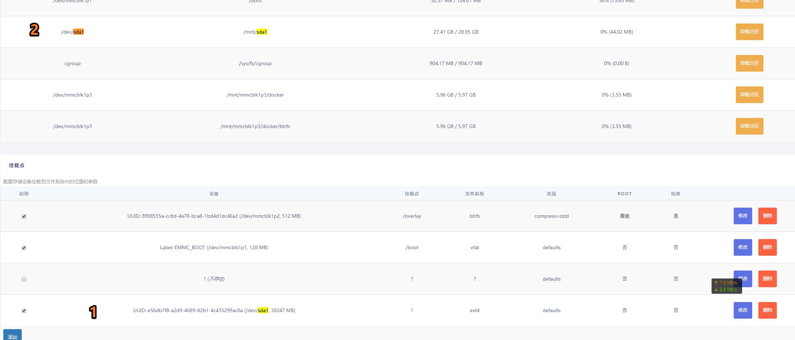Unmount the cgroup partition
The height and width of the screenshot is (340, 795).
tap(749, 63)
